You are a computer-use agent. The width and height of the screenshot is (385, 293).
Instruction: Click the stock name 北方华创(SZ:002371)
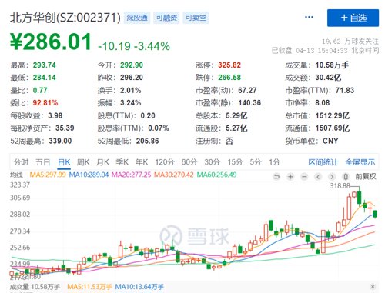[x=65, y=18]
